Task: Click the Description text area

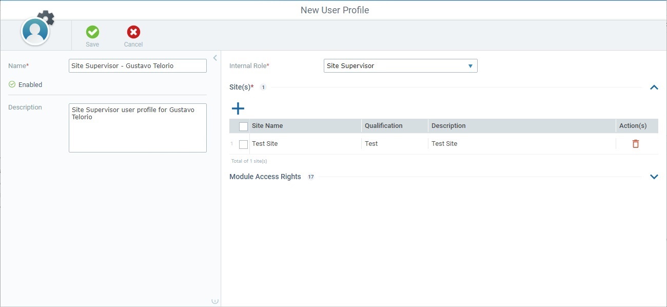Action: tap(138, 128)
